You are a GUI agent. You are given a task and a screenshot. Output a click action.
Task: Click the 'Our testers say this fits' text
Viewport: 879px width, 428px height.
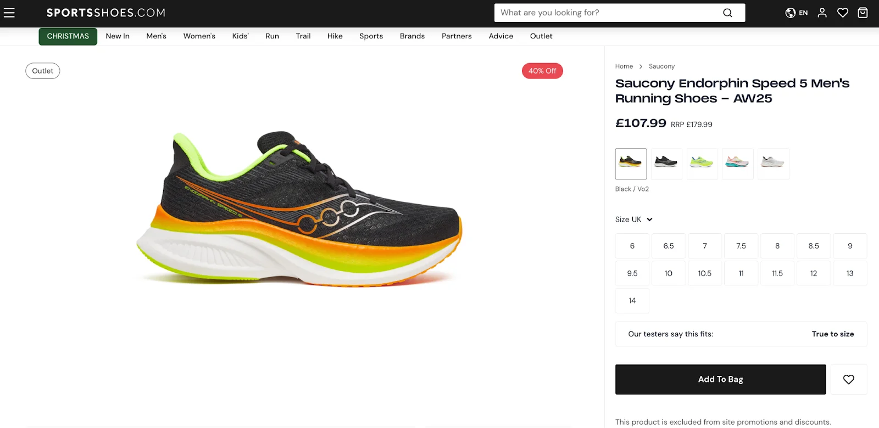[x=671, y=334]
